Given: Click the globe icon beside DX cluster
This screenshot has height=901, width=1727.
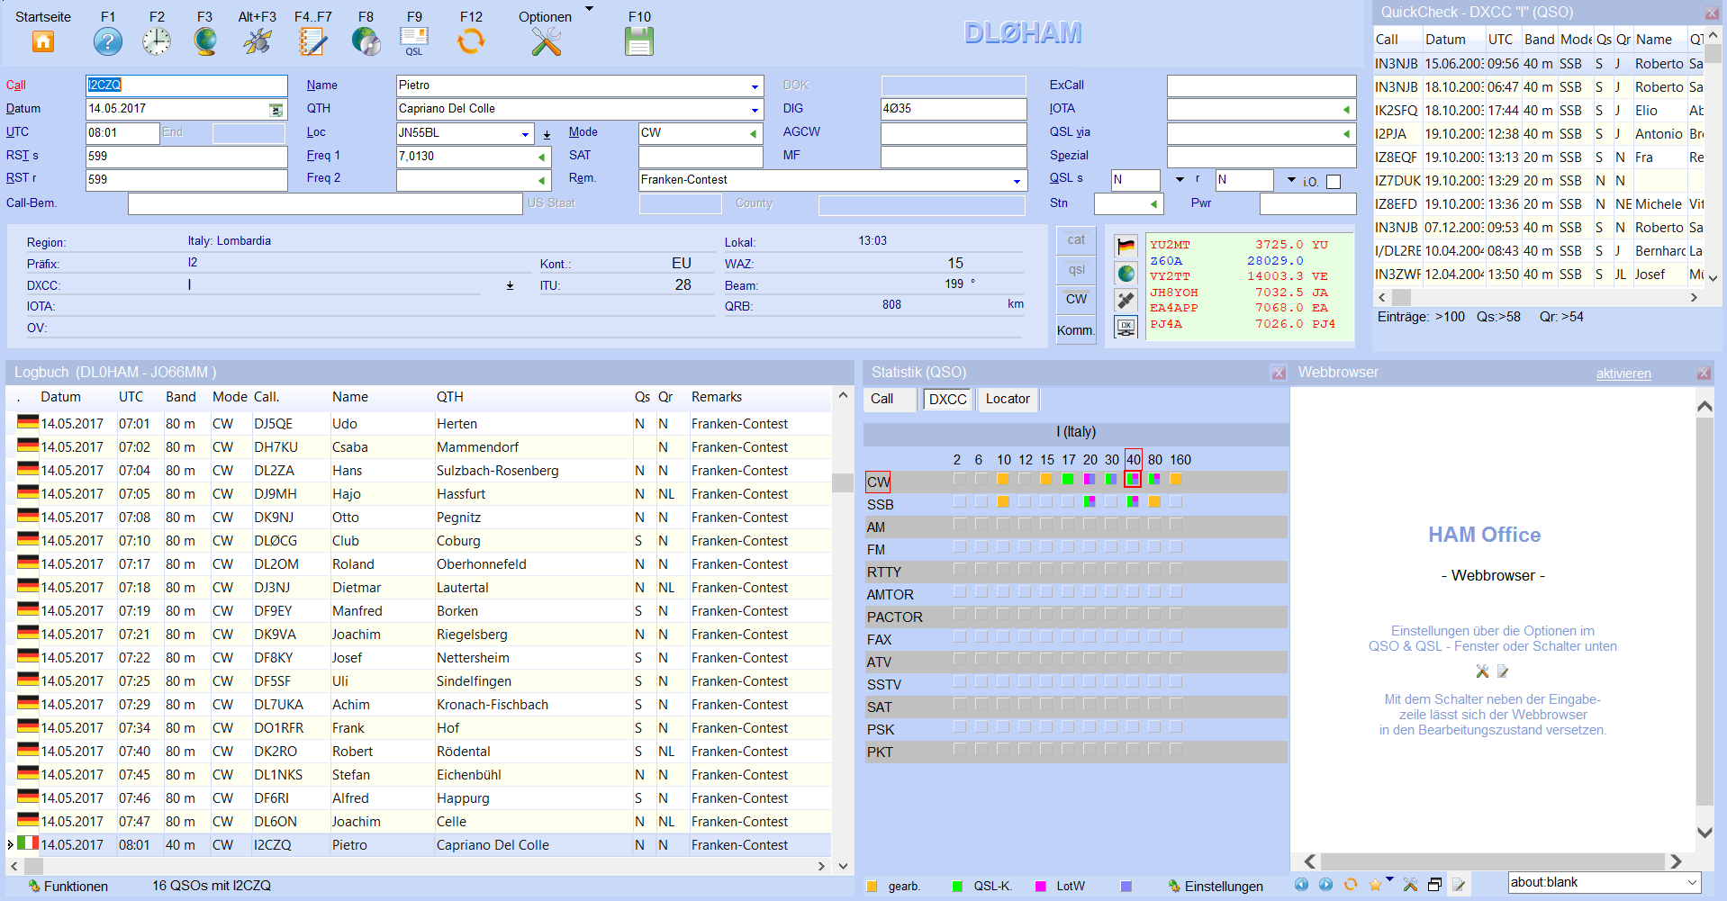Looking at the screenshot, I should point(1126,273).
